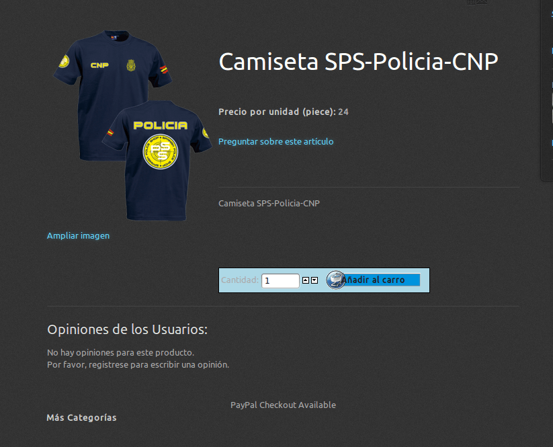Focus the Cantidad quantity input field
Viewport: 553px width, 447px height.
[x=280, y=281]
